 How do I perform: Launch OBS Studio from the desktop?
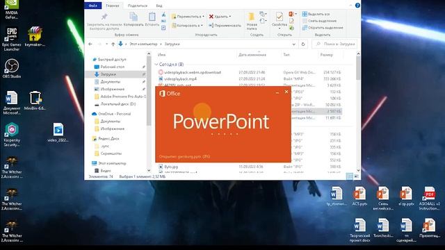click(11, 68)
